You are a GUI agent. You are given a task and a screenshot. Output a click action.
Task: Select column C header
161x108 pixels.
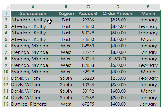coord(88,7)
